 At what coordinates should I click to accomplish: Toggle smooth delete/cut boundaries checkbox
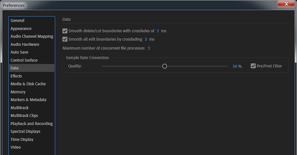tap(65, 31)
